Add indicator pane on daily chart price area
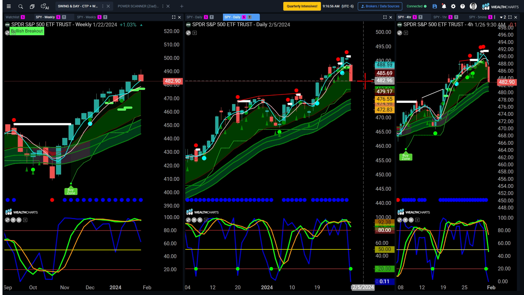 195,33
